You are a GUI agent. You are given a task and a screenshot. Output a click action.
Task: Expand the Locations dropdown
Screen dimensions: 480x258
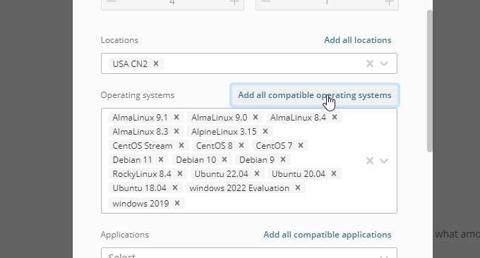coord(384,63)
